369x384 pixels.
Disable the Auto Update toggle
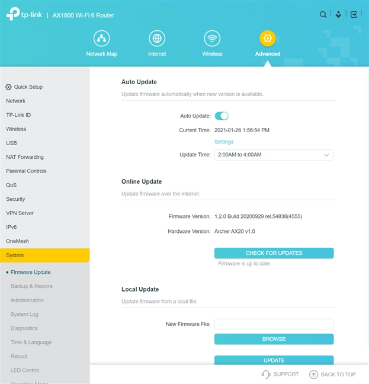click(222, 116)
